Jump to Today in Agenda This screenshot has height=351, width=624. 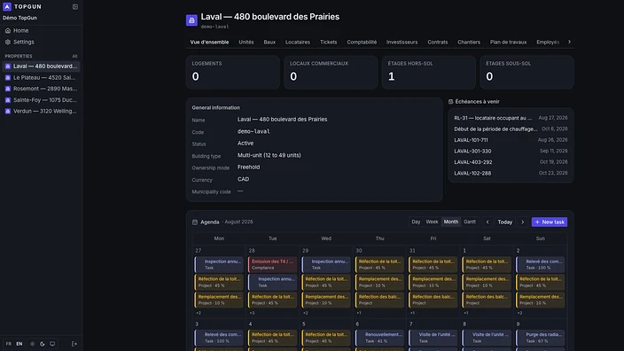(x=505, y=222)
